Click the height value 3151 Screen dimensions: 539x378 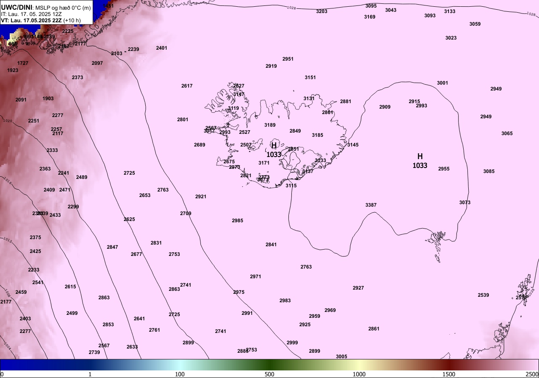tap(310, 77)
